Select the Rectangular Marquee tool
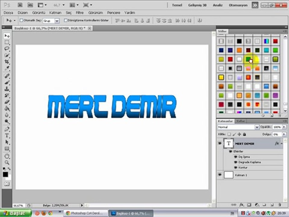 [7, 42]
